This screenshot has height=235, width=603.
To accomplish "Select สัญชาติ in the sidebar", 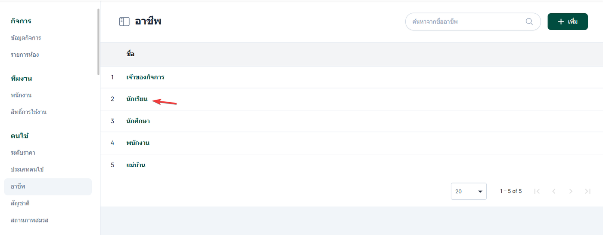I will (20, 203).
